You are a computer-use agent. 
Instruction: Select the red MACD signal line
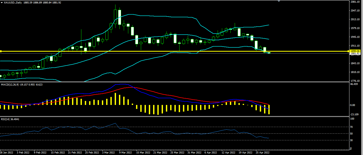pos(160,93)
